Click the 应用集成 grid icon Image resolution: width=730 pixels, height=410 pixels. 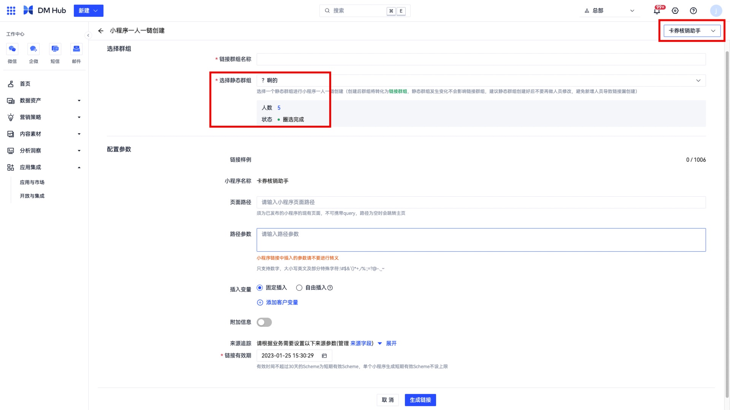coord(11,167)
